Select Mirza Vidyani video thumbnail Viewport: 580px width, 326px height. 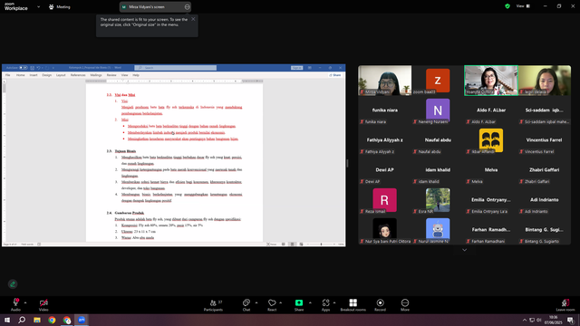[384, 81]
